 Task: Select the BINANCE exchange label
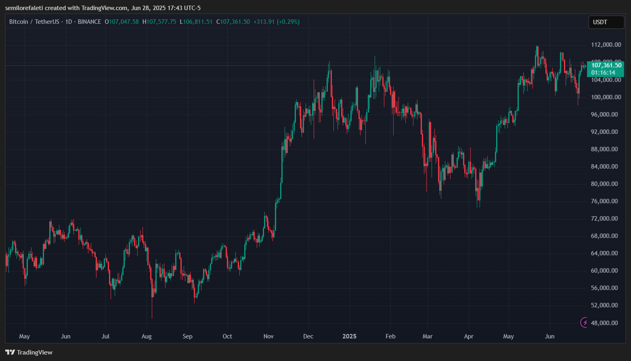click(89, 22)
